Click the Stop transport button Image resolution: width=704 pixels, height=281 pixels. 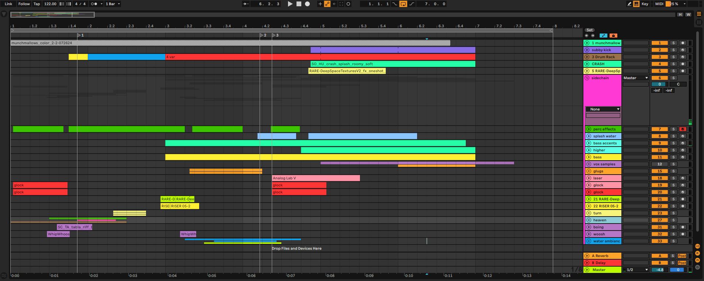(299, 4)
